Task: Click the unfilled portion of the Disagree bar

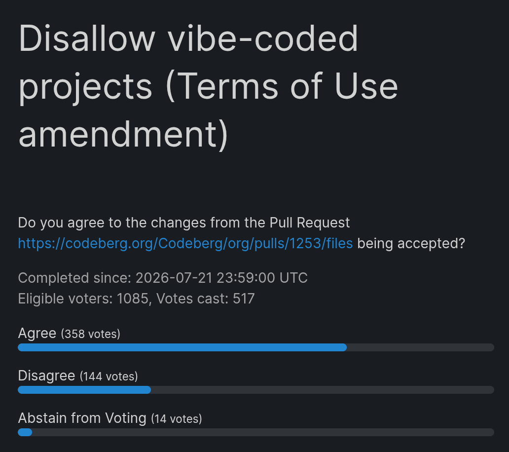Action: pyautogui.click(x=323, y=390)
